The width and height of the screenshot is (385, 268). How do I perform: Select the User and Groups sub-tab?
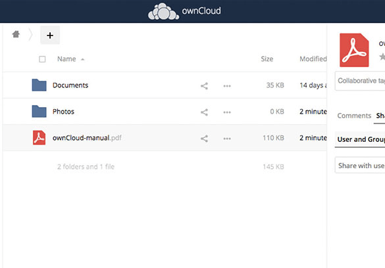[361, 139]
